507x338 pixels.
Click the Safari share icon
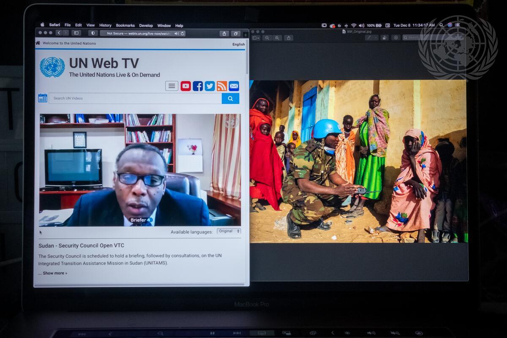click(x=224, y=33)
